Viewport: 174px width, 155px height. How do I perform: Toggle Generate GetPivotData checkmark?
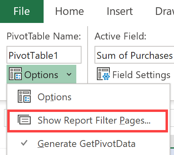(24, 143)
